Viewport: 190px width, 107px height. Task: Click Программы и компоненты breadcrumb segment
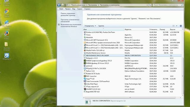click(110, 5)
